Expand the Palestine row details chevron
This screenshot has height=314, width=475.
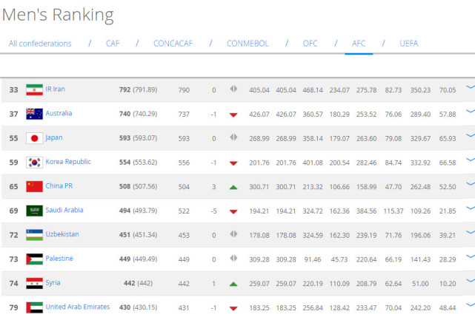point(471,256)
